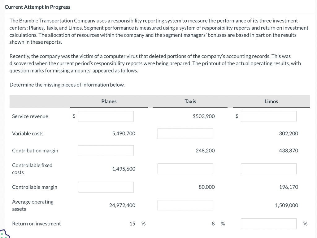This screenshot has width=317, height=238.
Task: Click the Planes column header
Action: [109, 101]
